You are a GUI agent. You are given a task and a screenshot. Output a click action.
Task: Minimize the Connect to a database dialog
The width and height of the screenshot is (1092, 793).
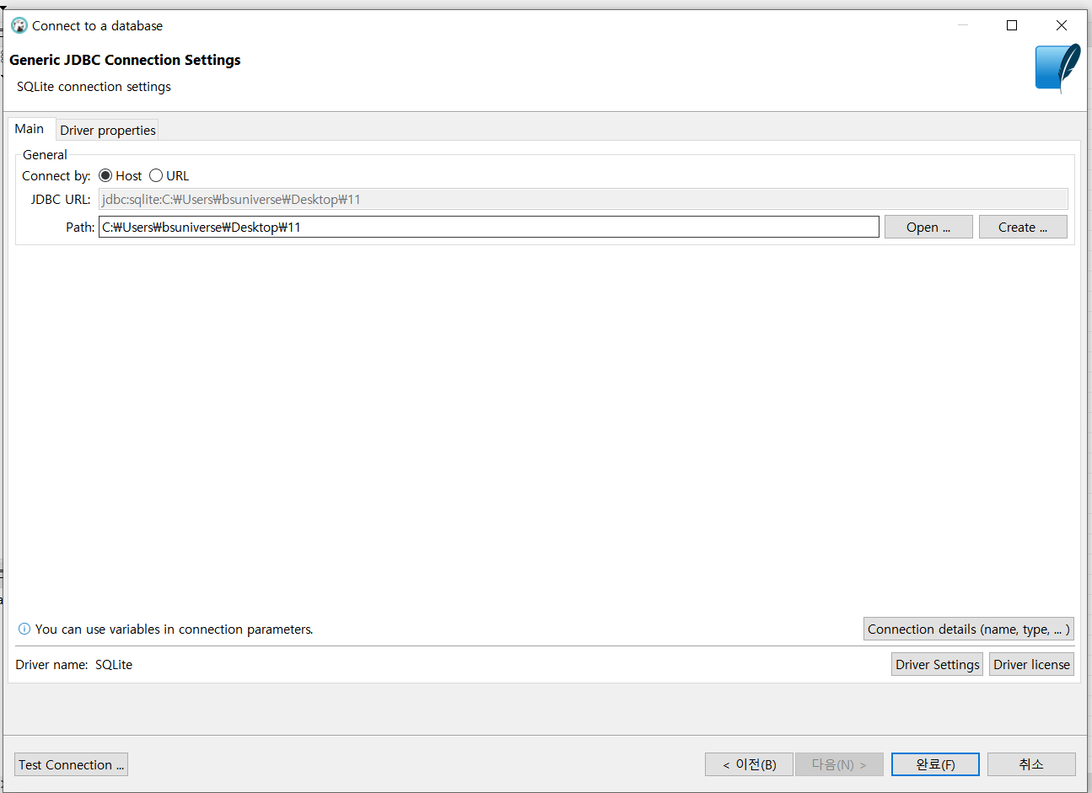tap(963, 25)
